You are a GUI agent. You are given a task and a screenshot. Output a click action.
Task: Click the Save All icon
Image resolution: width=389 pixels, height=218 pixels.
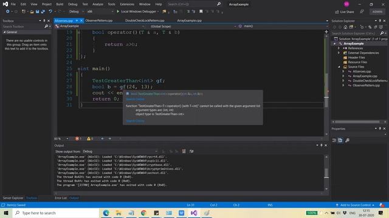tap(43, 12)
